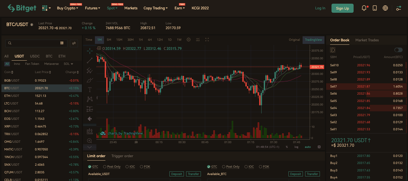Select the 1D chart interval
Image resolution: width=408 pixels, height=181 pixels.
[170, 40]
